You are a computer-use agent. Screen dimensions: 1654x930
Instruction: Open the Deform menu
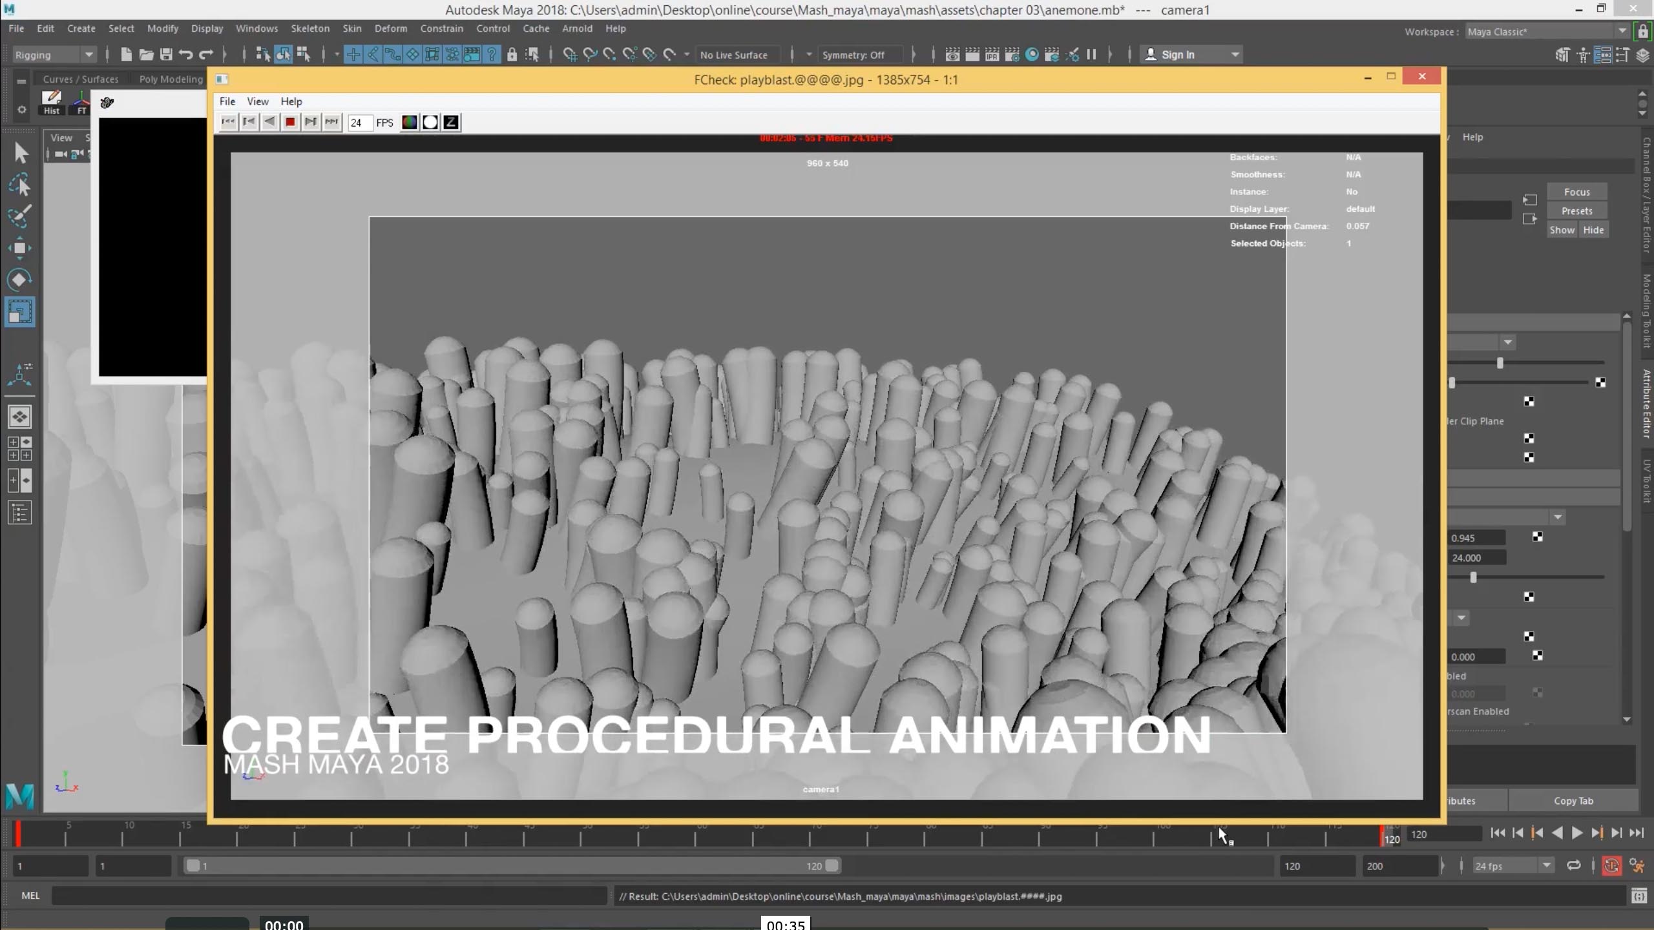(x=391, y=28)
